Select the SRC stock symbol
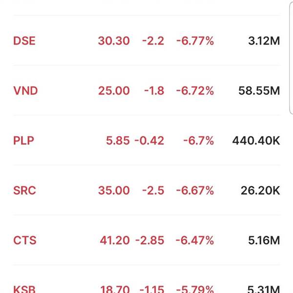This screenshot has width=293, height=293. tap(24, 190)
